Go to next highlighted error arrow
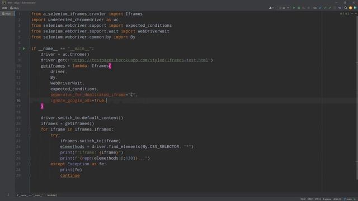The width and height of the screenshot is (358, 201). click(356, 13)
